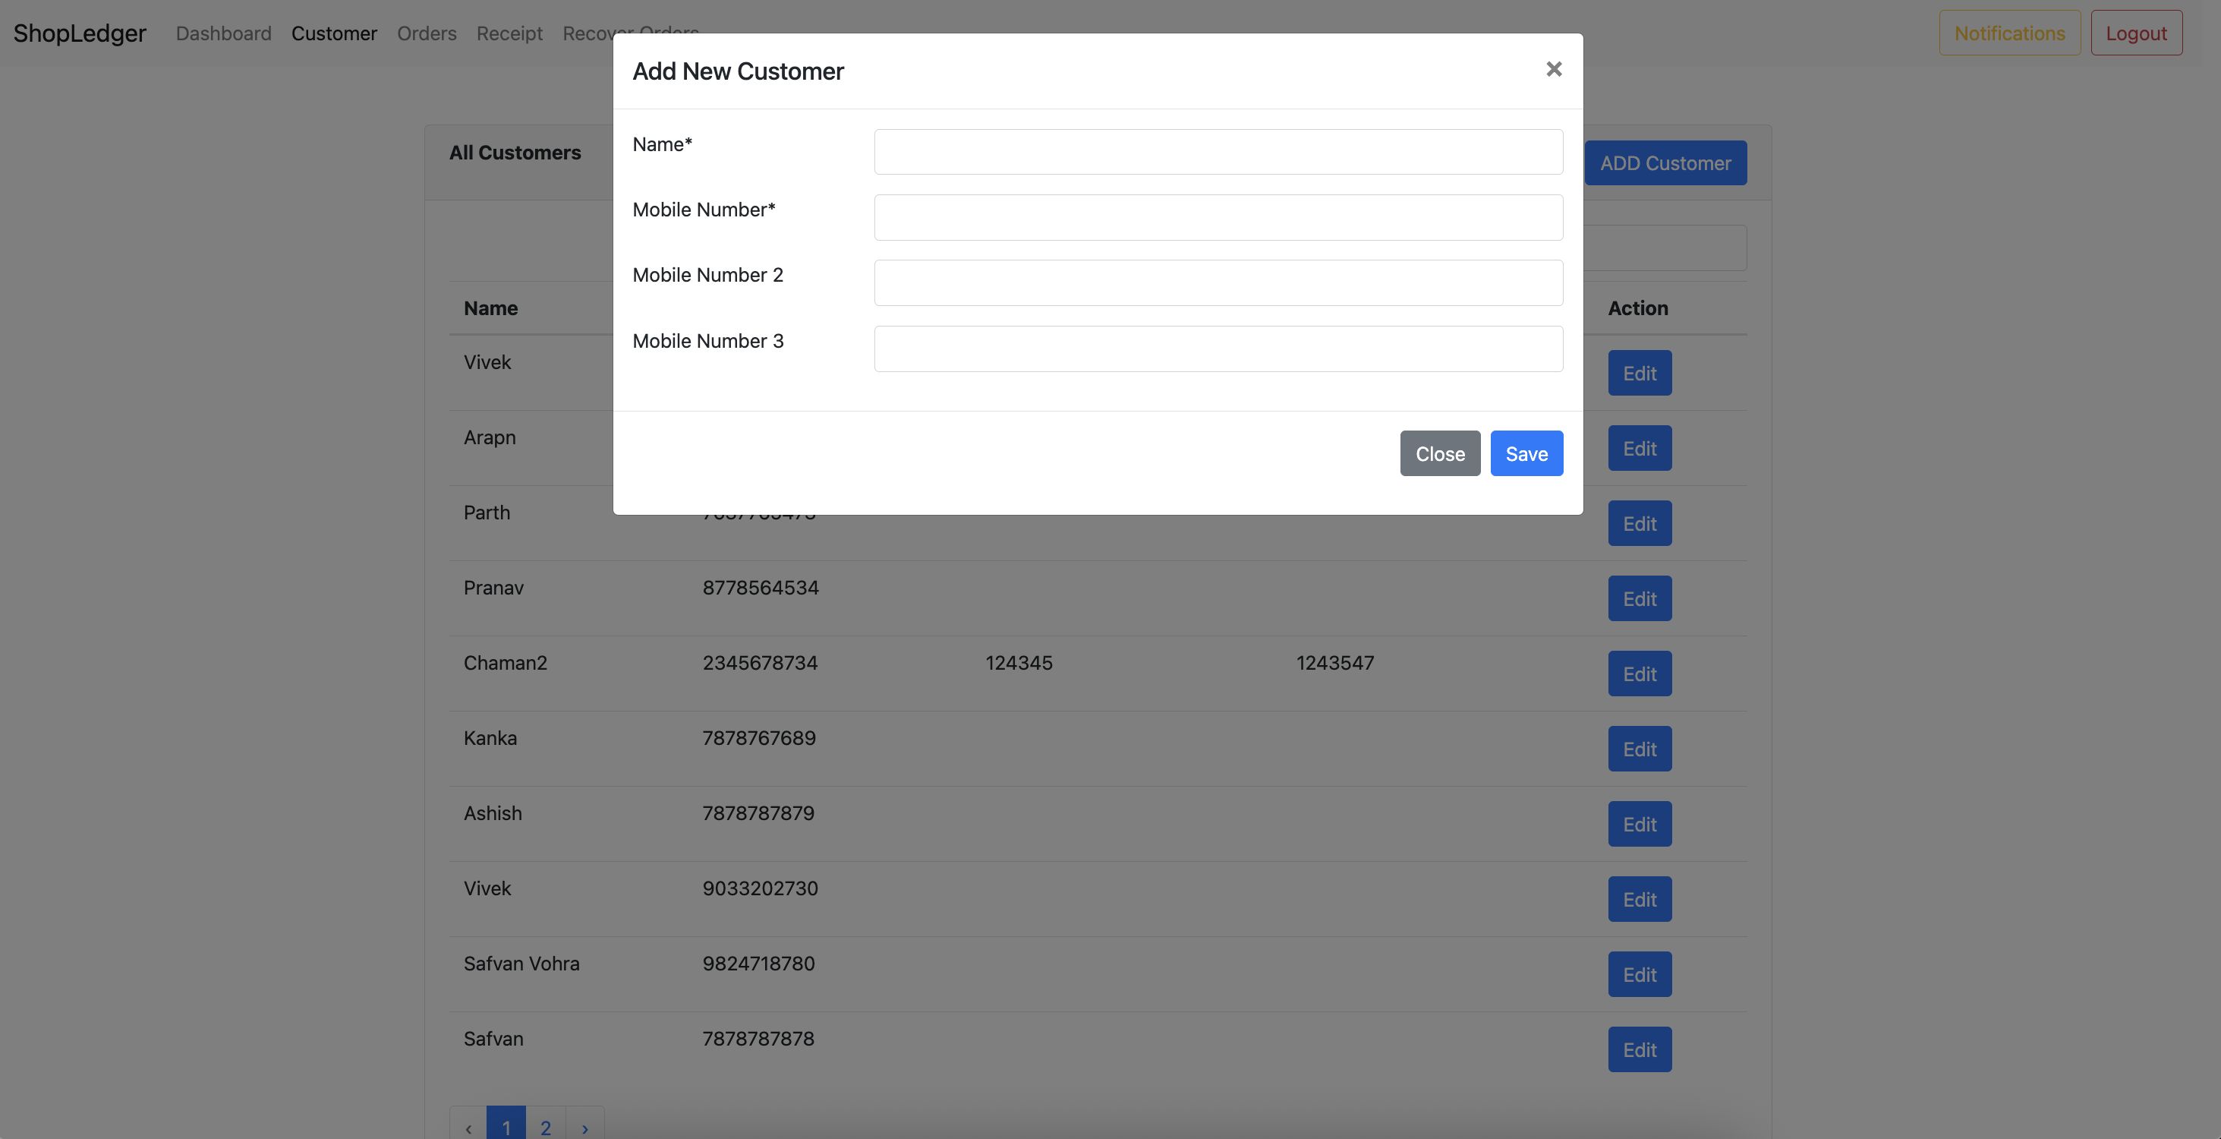Edit the Chaman2 customer row
This screenshot has width=2221, height=1139.
(1638, 674)
